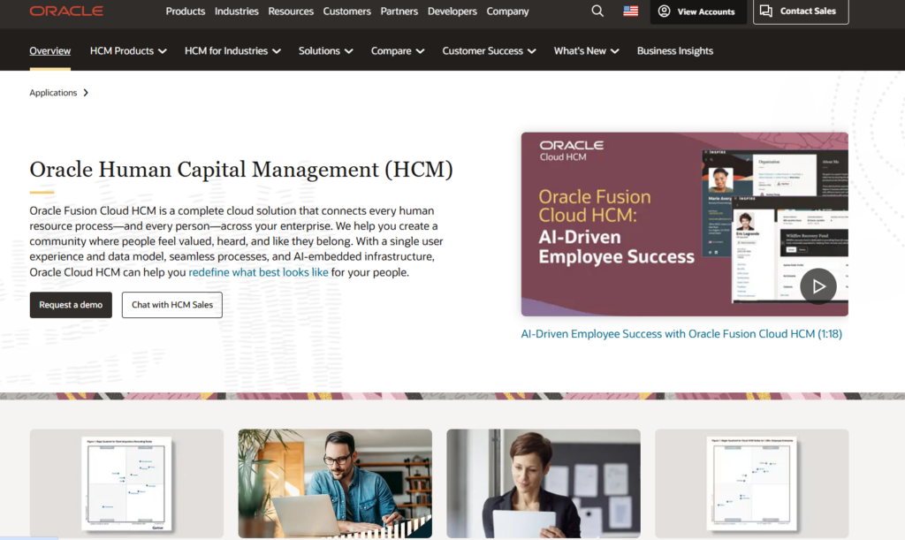Open Business Insights in the navigation
This screenshot has width=905, height=540.
pos(674,51)
